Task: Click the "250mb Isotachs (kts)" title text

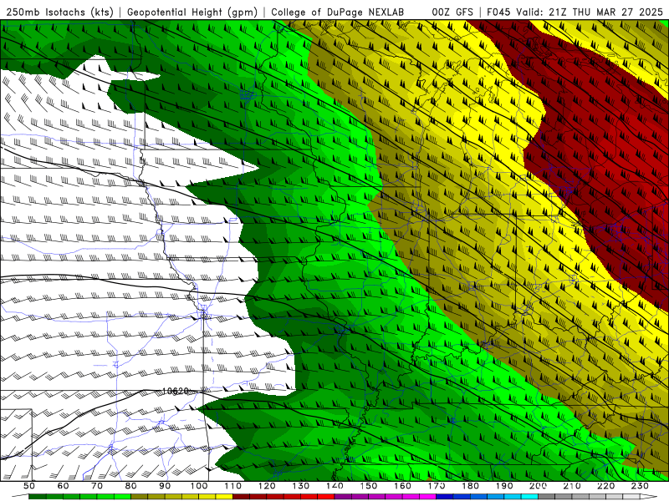Action: 59,12
